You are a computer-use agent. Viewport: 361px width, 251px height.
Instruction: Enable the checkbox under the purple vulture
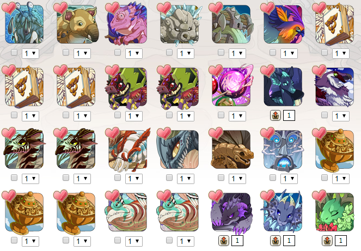point(325,115)
